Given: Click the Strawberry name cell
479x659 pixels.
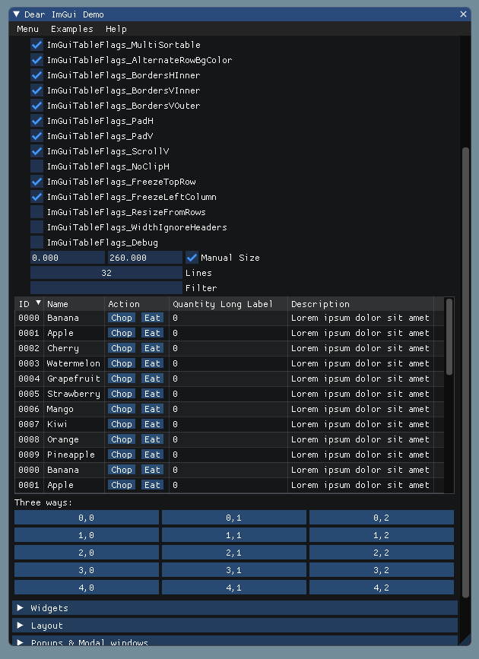Looking at the screenshot, I should point(74,394).
